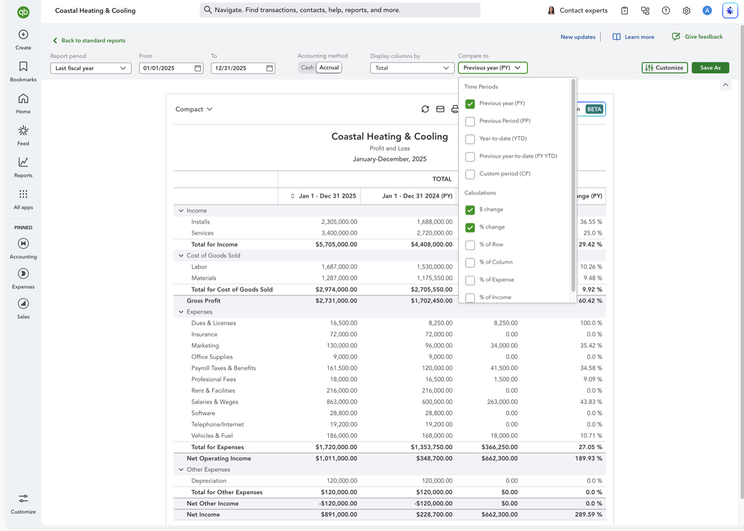Uncheck the $ change calculation
744x531 pixels.
[x=470, y=210]
